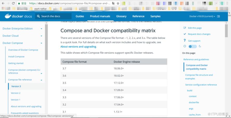This screenshot has width=231, height=118.
Task: Collapse Compose file reference arrow
Action: point(41,80)
